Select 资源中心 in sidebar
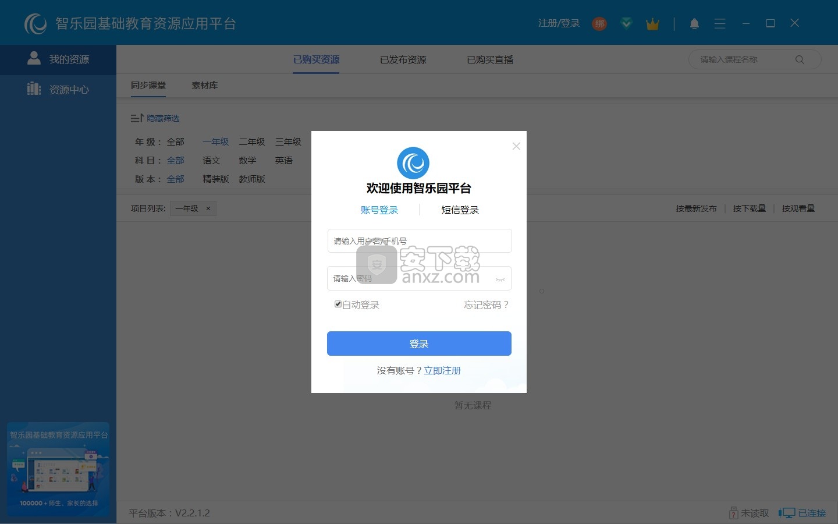 (58, 89)
